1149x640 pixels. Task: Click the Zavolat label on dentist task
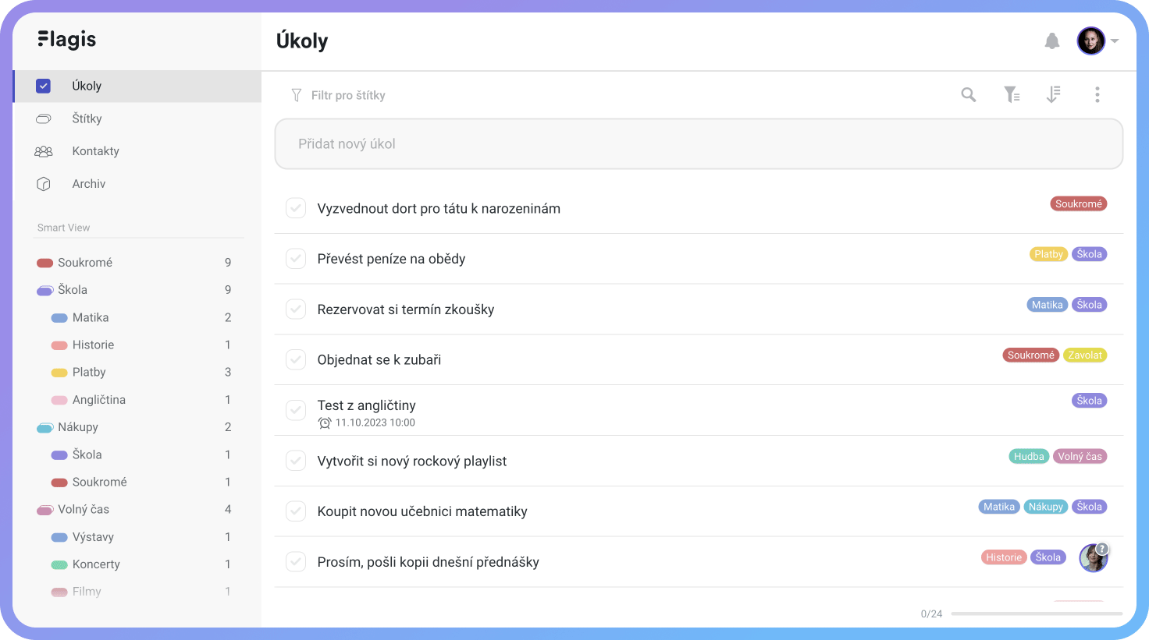(x=1085, y=355)
